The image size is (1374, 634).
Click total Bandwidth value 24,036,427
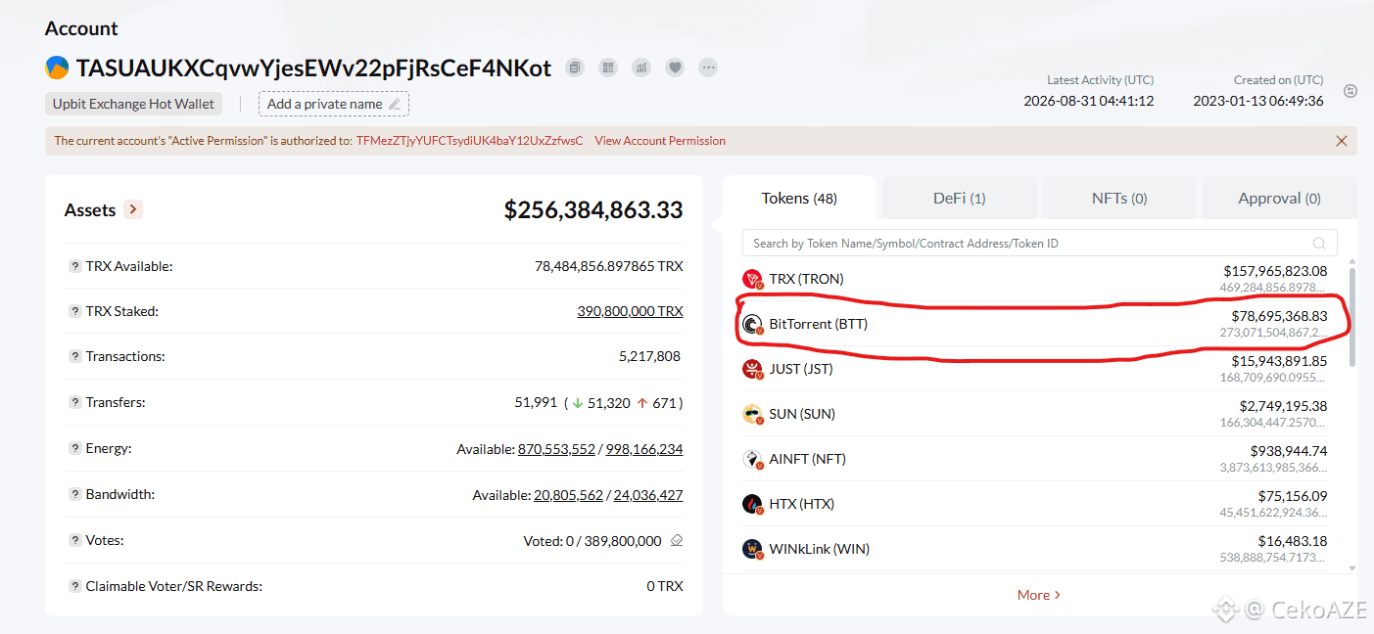648,495
